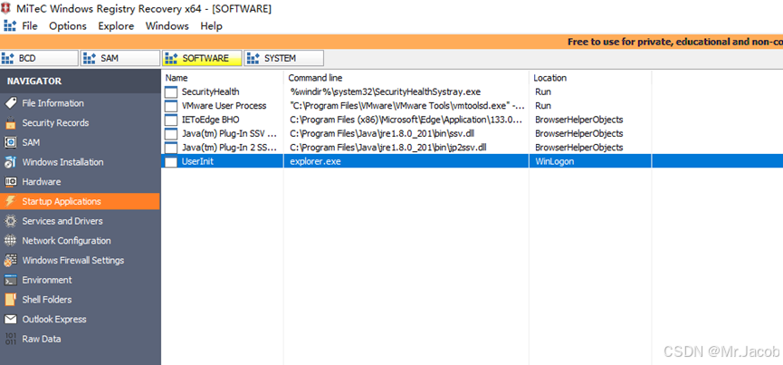The width and height of the screenshot is (783, 365).
Task: Click the BCD tab hive icon
Action: 7,59
